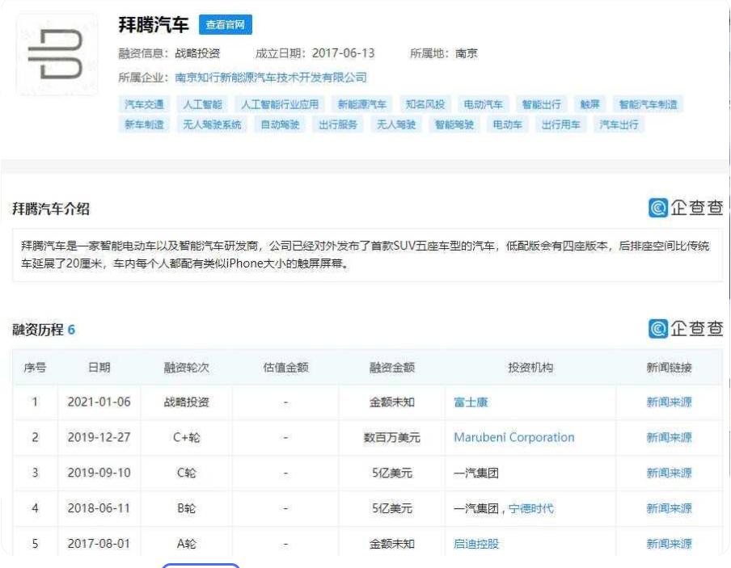Screen dimensions: 731x568
Task: Click the 估值金额 column header
Action: point(285,368)
